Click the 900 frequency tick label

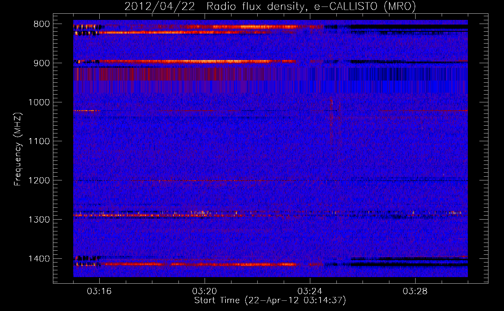tap(41, 63)
